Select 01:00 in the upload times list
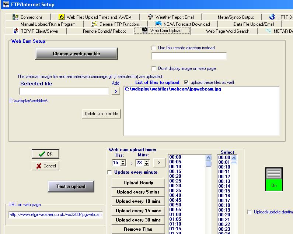 pos(175,214)
